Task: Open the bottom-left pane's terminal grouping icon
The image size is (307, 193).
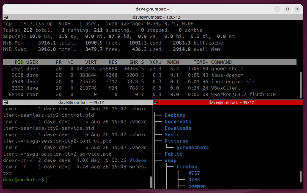Action: pos(6,102)
